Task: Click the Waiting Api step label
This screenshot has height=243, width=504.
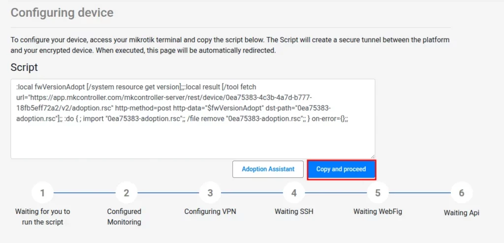Action: tap(462, 213)
